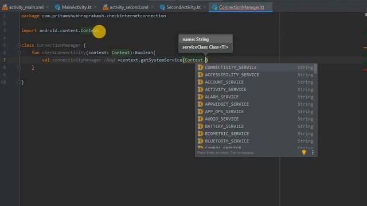Viewport: 367px width, 206px height.
Task: Click the XML file icon on activity_second.xml tab
Action: pyautogui.click(x=106, y=7)
